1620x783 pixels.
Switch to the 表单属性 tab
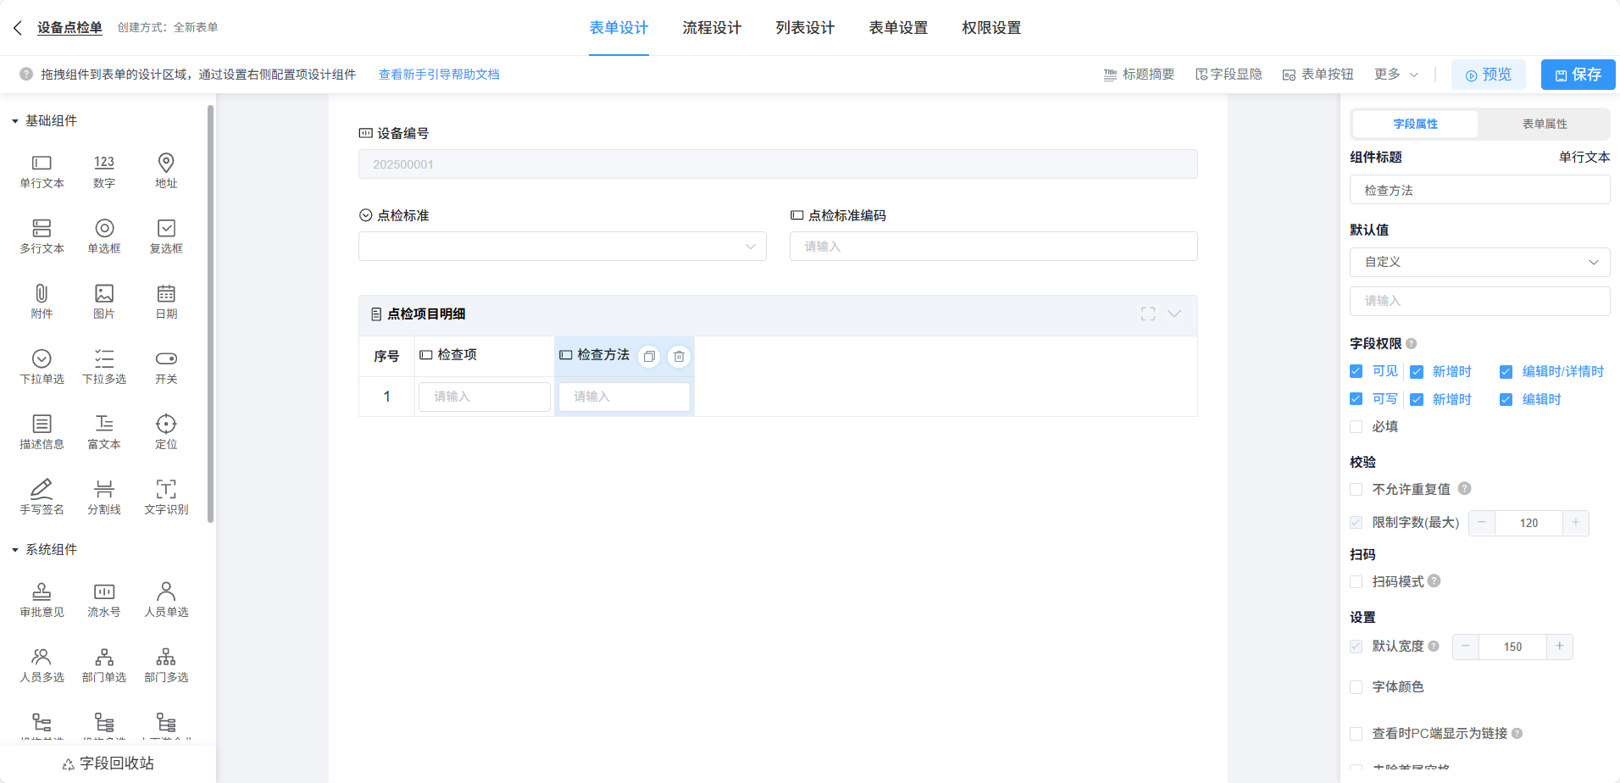click(x=1544, y=124)
